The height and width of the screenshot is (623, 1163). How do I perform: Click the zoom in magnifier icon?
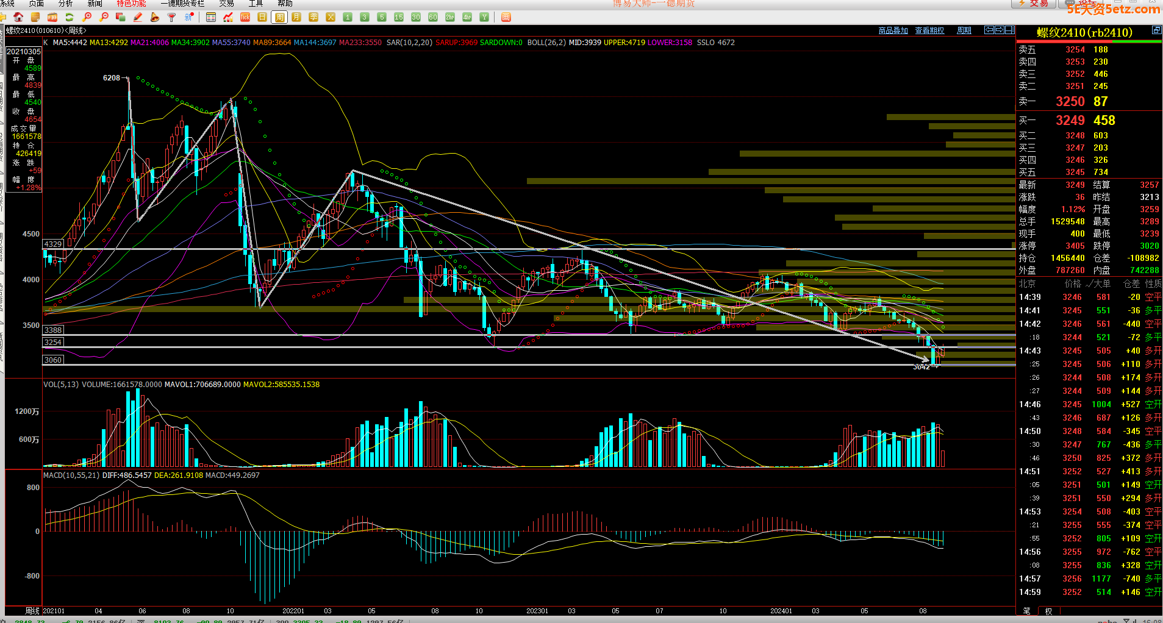(x=87, y=17)
